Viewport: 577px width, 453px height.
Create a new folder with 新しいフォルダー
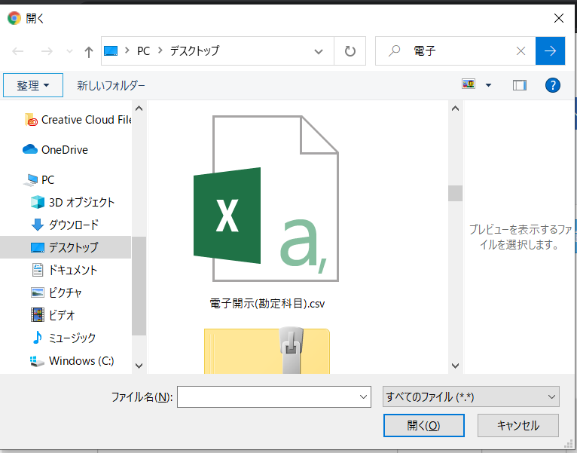coord(111,85)
